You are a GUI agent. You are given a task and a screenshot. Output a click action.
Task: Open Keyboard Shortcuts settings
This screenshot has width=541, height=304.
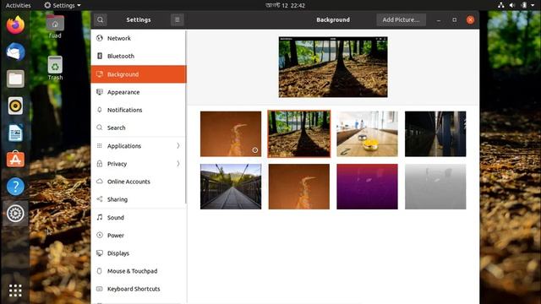pos(139,289)
